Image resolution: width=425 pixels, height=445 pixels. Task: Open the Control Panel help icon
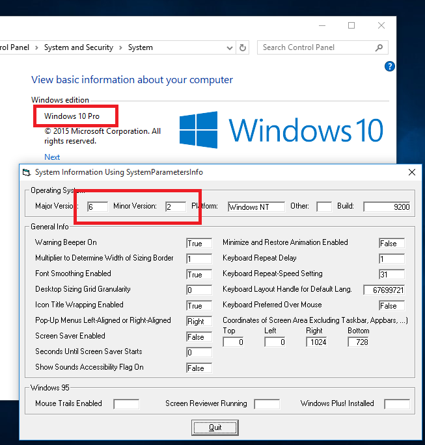pos(389,66)
